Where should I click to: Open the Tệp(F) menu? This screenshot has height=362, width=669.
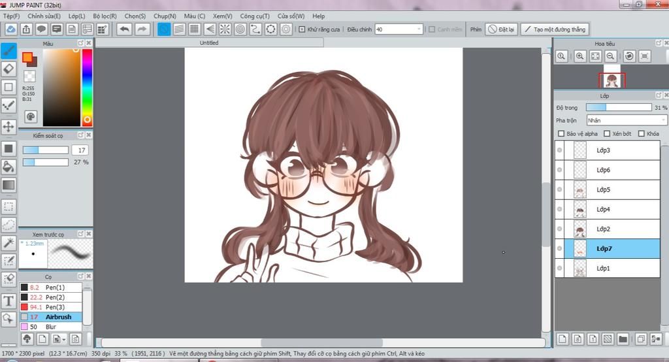pyautogui.click(x=12, y=16)
